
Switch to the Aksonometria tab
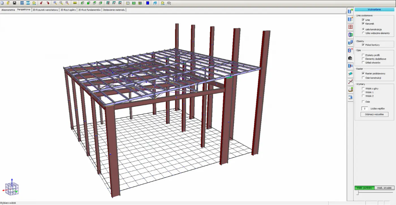tap(8, 10)
